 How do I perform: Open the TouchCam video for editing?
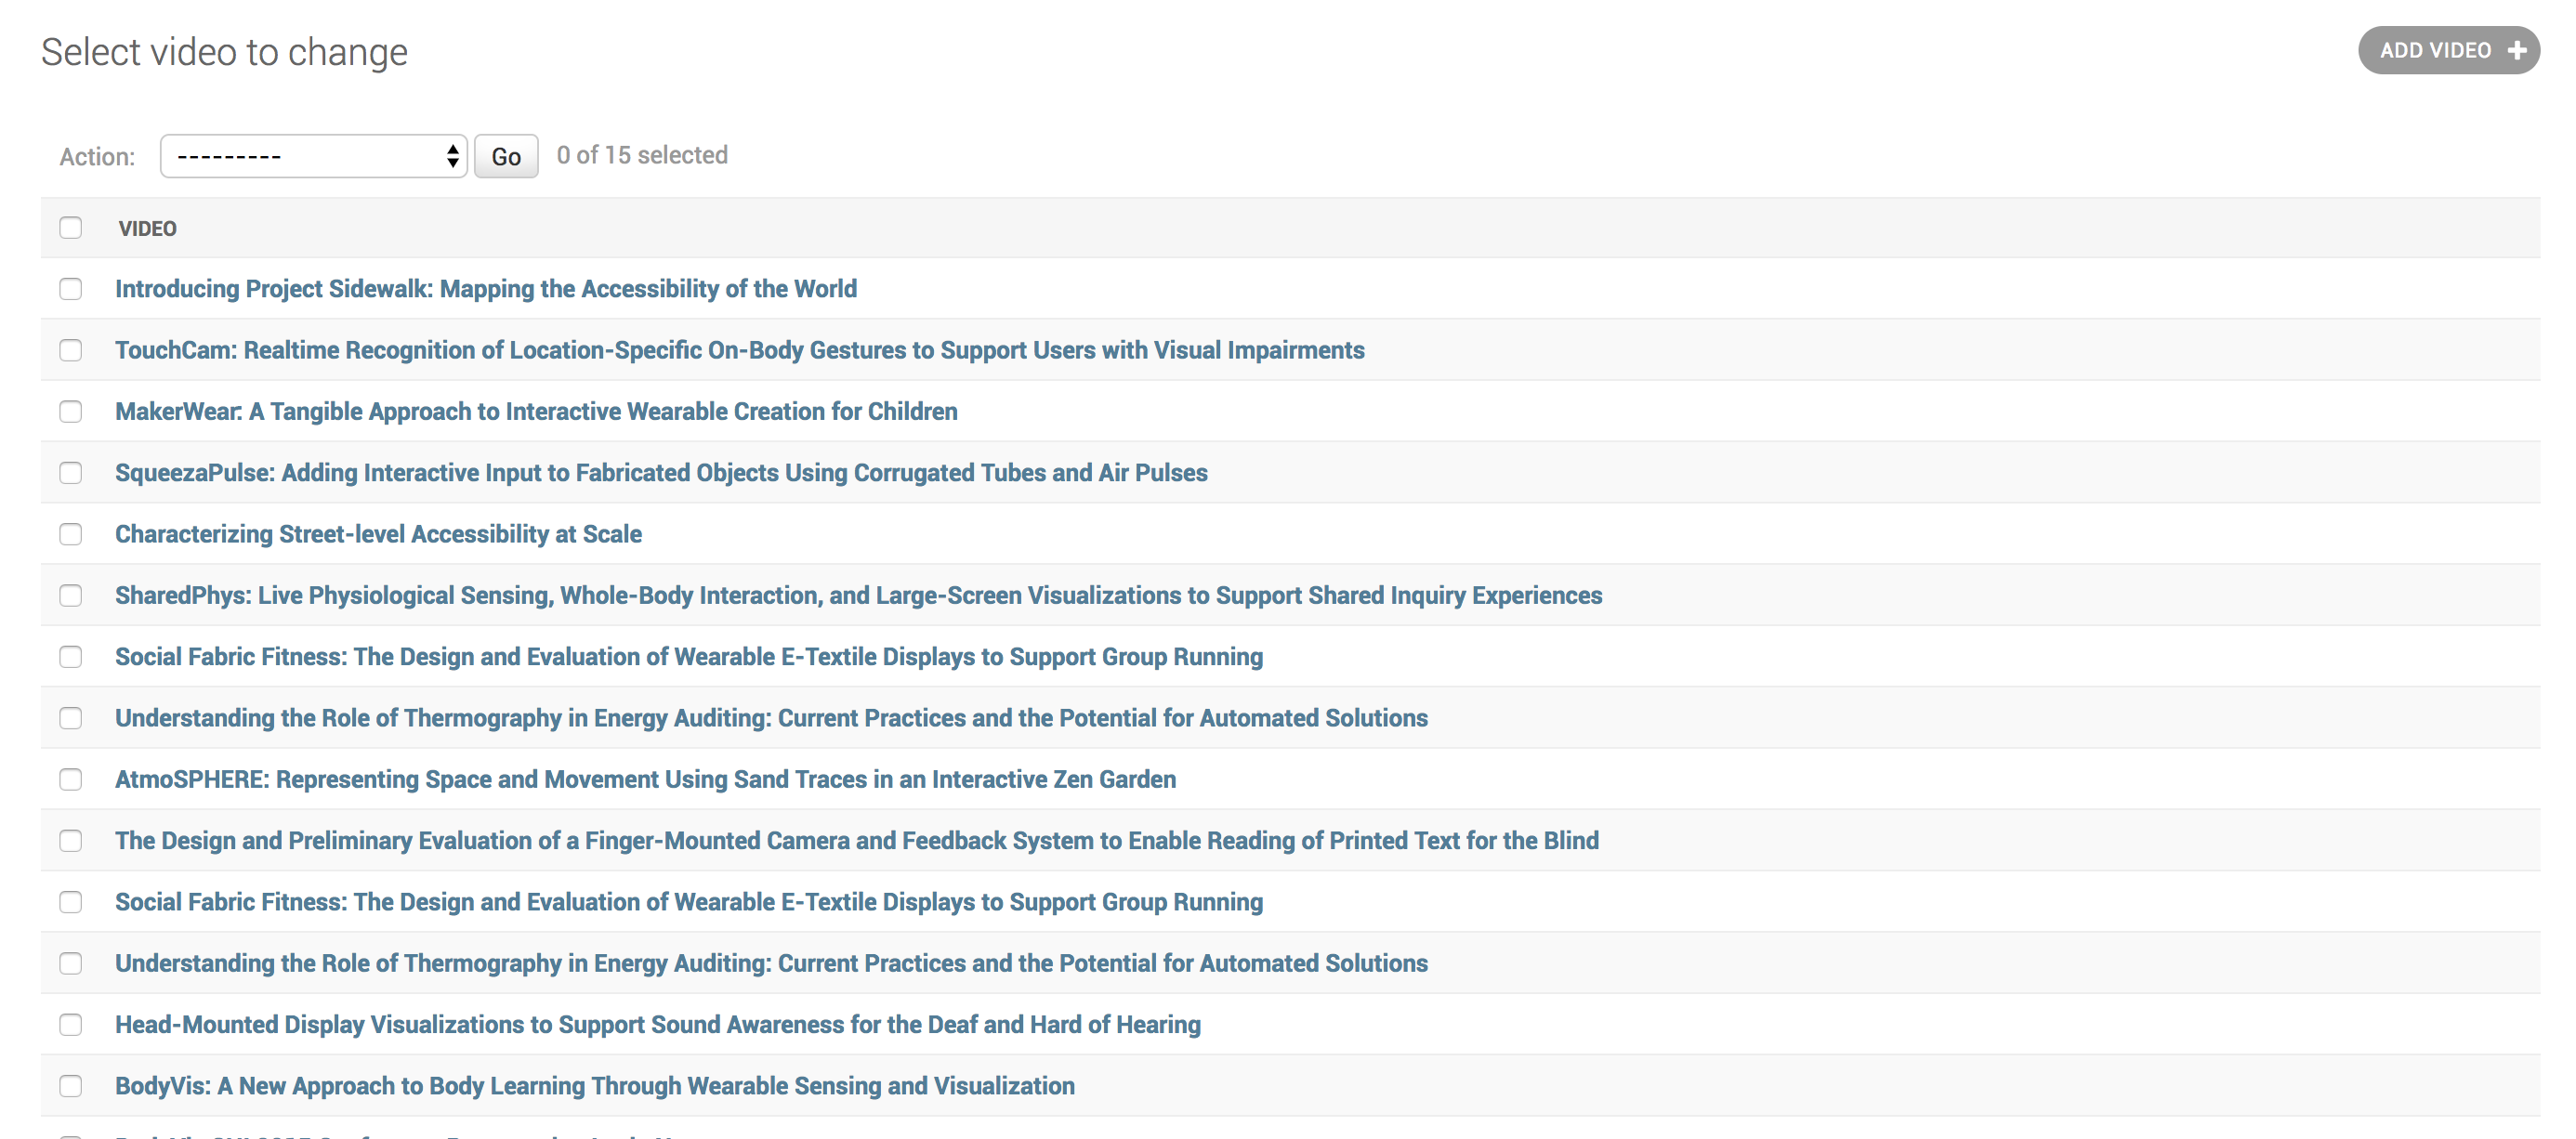[x=739, y=351]
